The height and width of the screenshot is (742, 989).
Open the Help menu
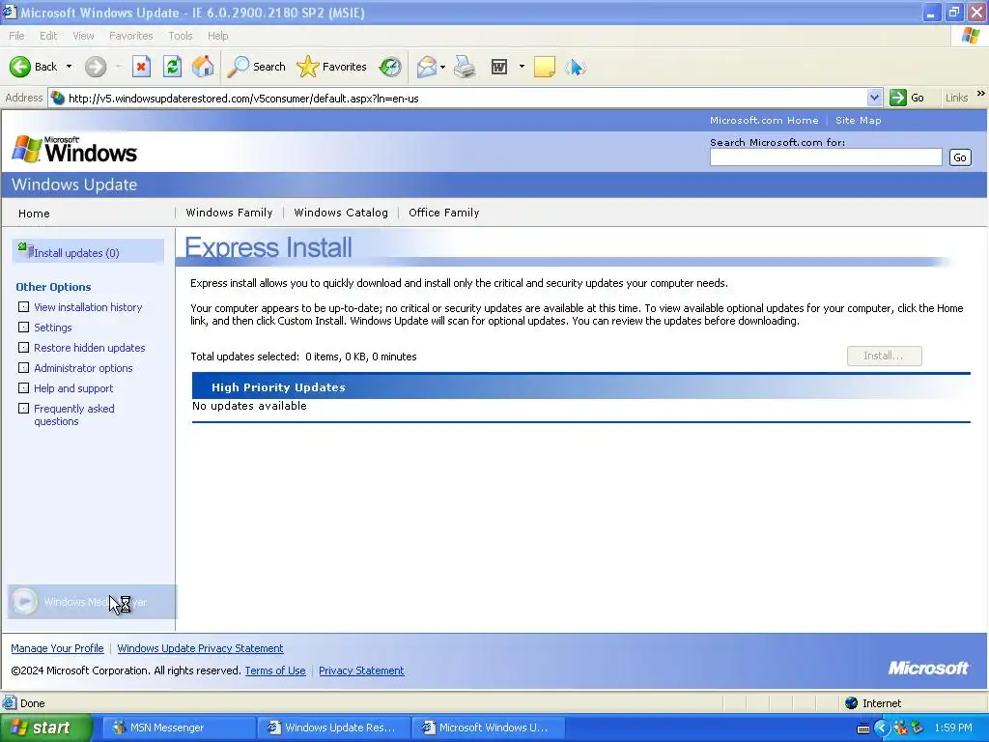point(217,36)
